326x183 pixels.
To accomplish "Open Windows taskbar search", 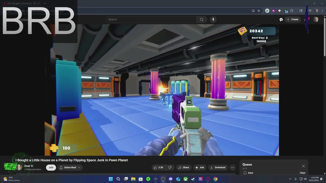I will point(118,179).
